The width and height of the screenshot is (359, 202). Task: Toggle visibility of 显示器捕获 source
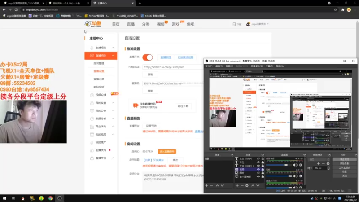258,176
